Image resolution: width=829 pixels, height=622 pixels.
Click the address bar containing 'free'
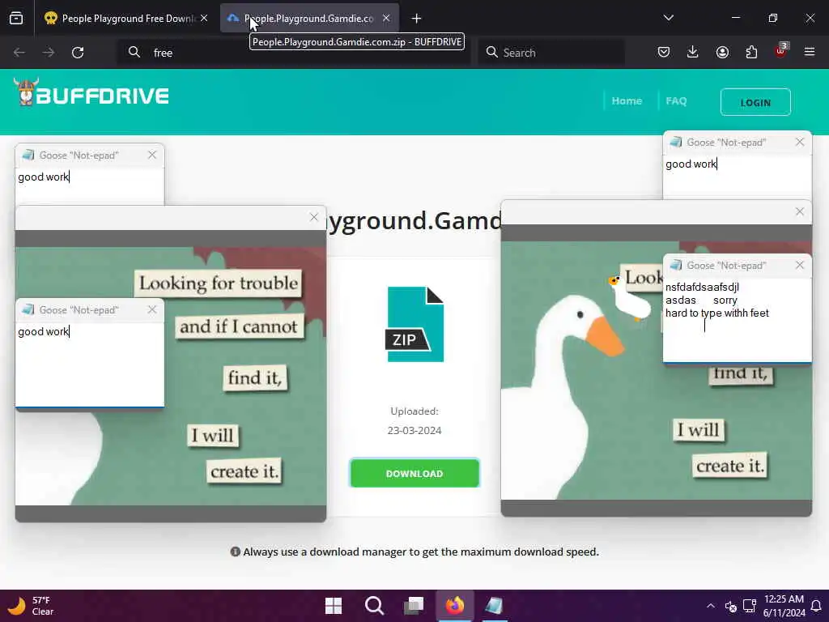pos(293,53)
